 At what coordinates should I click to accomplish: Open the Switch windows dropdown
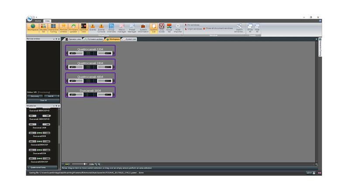point(239,28)
